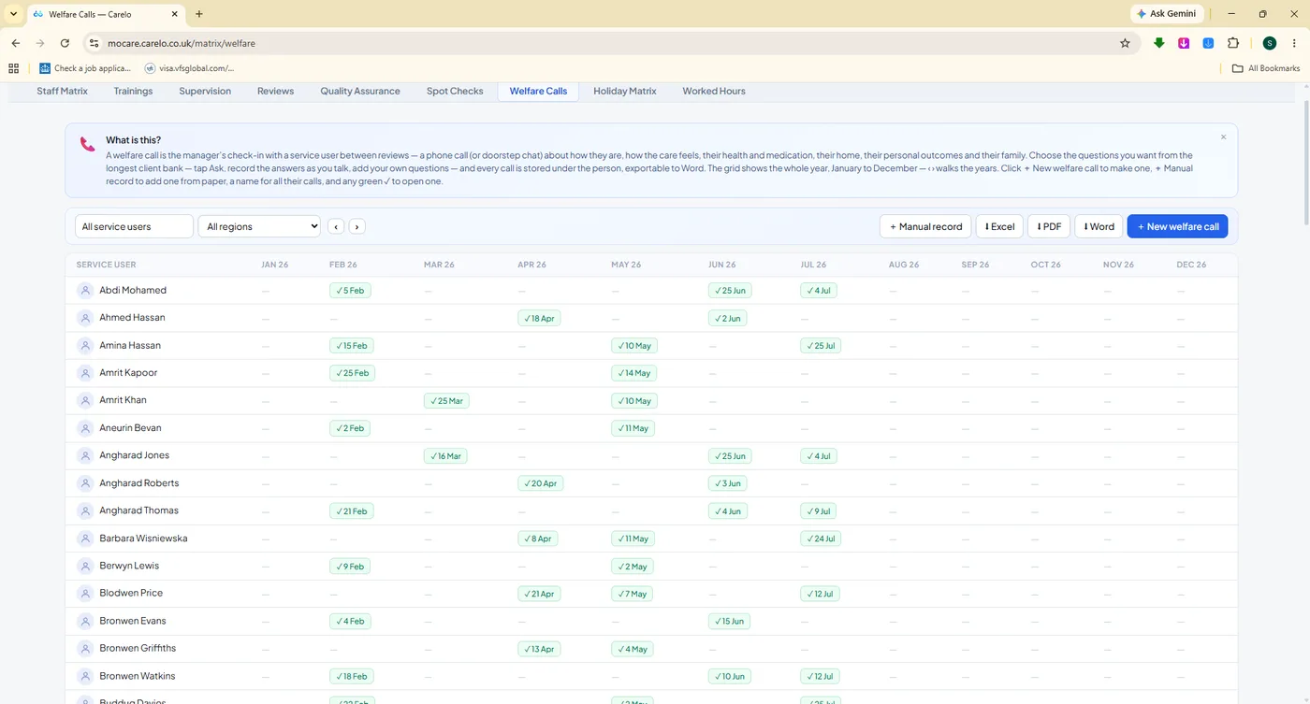
Task: Open the blue extension icon in toolbar
Action: [1208, 43]
